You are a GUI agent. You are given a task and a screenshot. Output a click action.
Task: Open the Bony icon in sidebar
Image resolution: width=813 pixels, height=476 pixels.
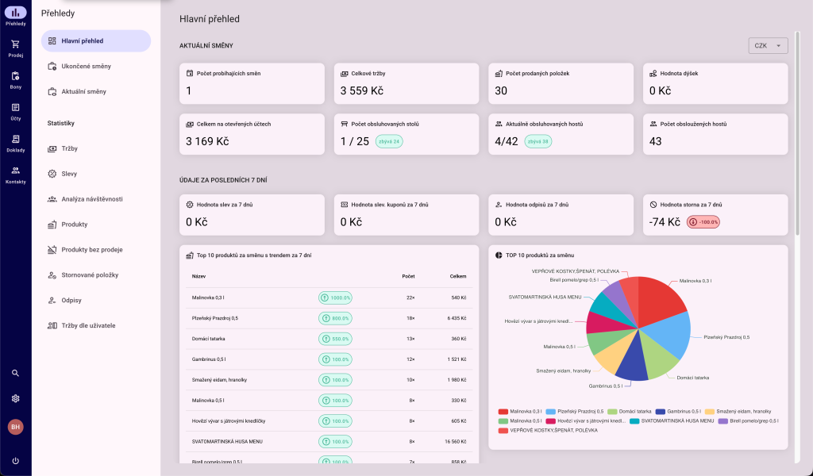15,80
